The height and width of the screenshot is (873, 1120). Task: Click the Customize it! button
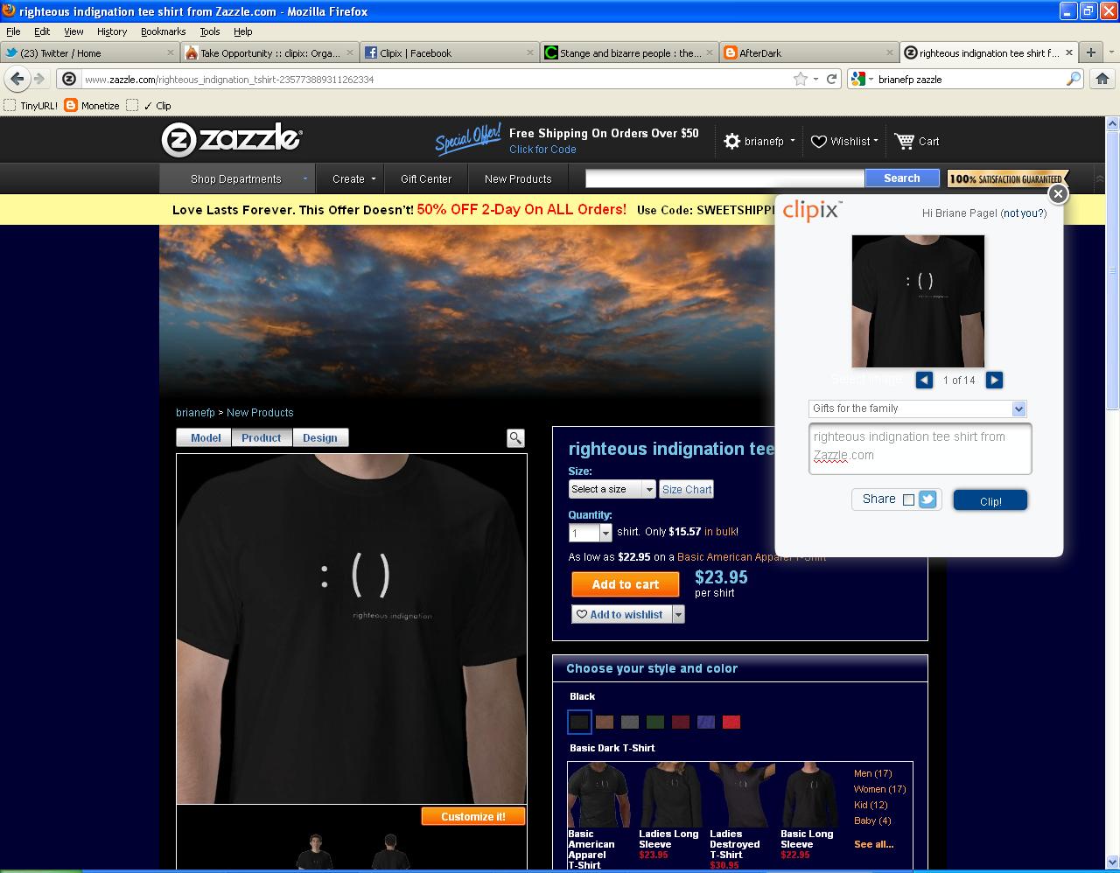(473, 816)
